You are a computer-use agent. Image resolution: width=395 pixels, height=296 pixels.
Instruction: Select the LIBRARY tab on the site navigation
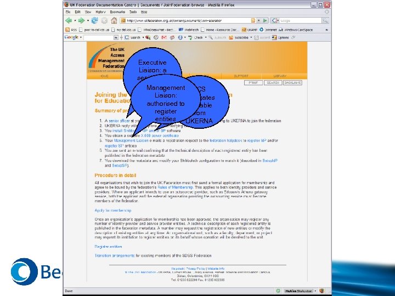tap(280, 76)
